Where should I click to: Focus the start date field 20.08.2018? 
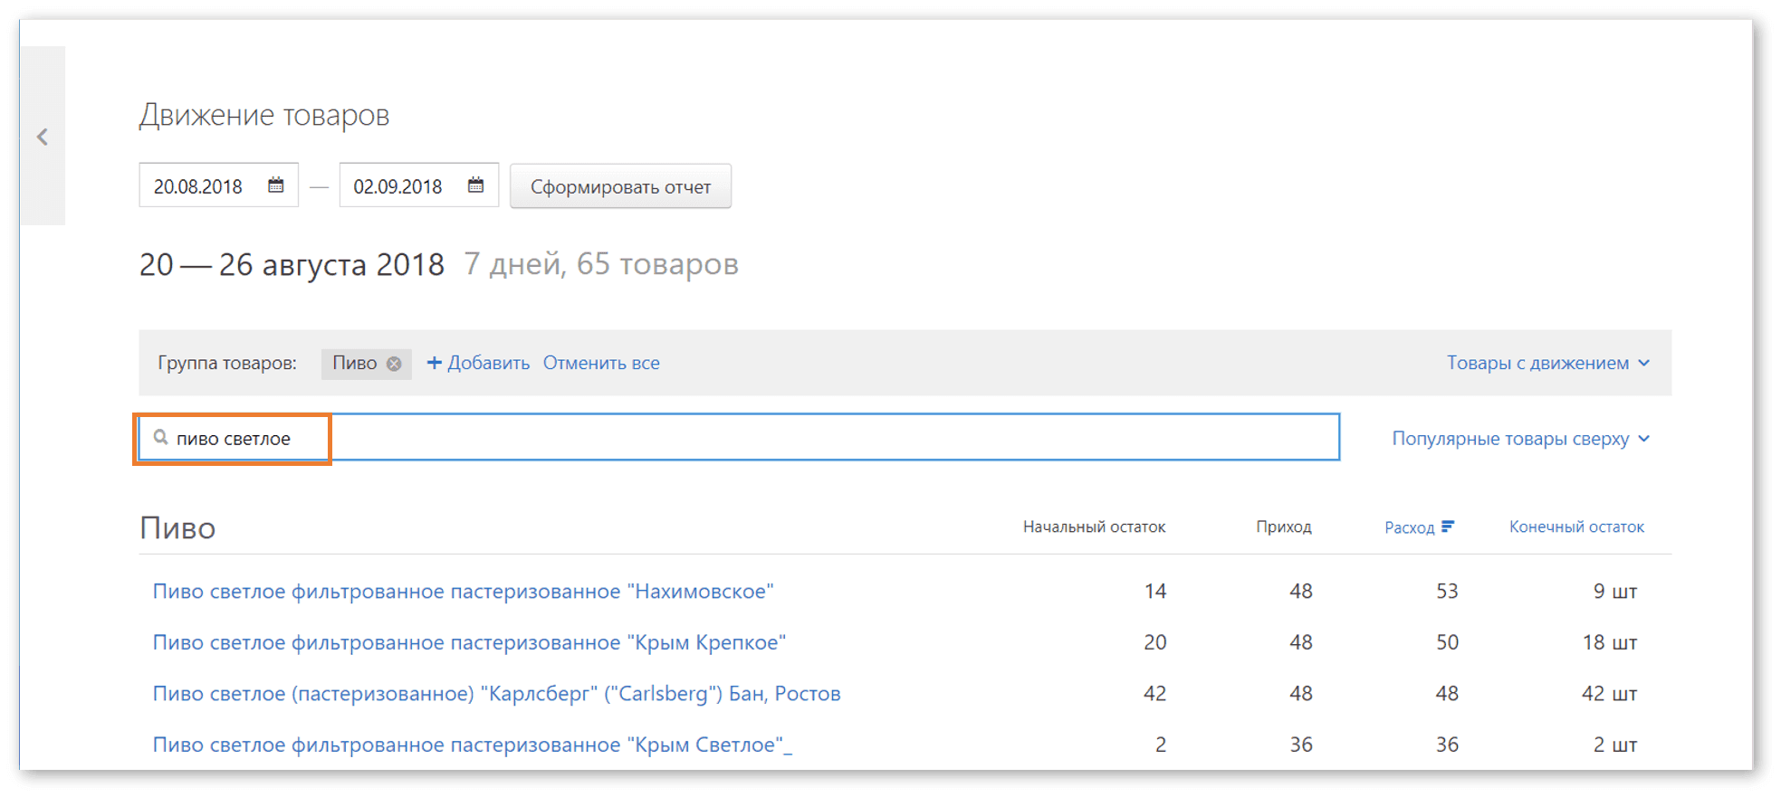(198, 186)
